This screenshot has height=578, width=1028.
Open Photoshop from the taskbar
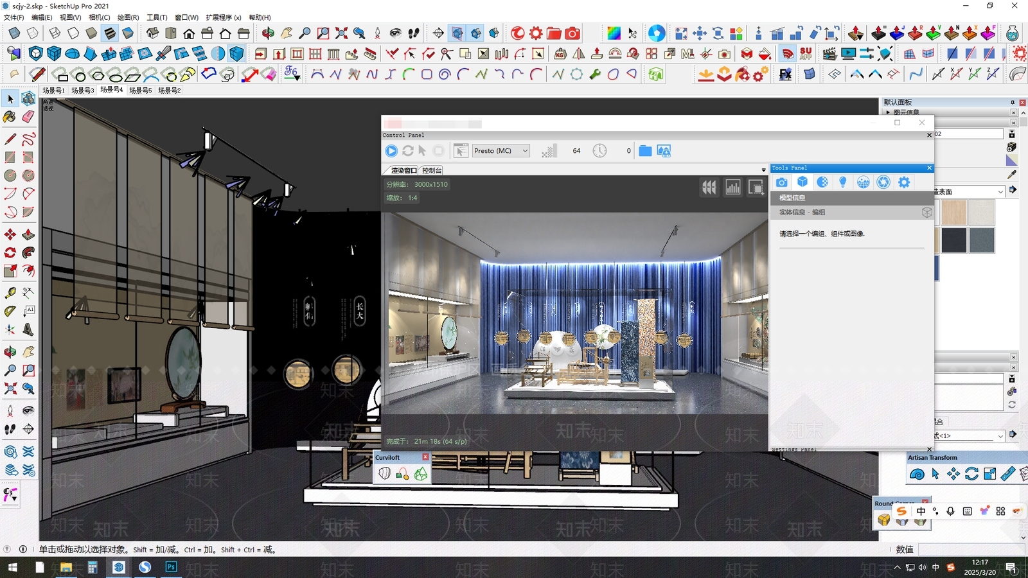click(171, 567)
